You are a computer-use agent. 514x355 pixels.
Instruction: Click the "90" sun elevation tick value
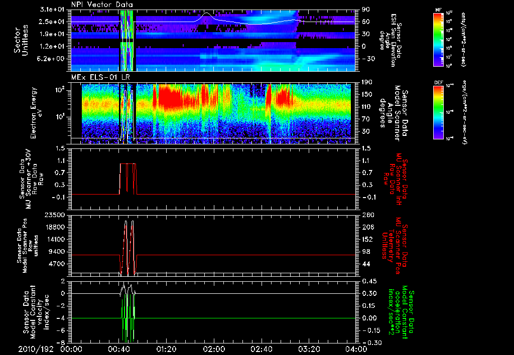tap(366, 10)
